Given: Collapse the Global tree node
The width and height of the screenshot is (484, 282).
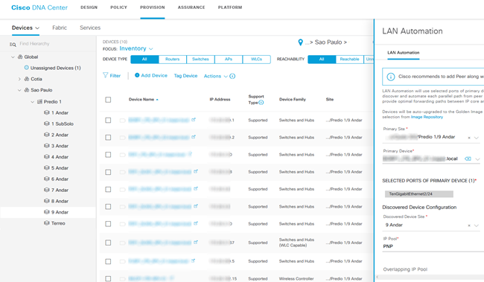Looking at the screenshot, I should 13,57.
